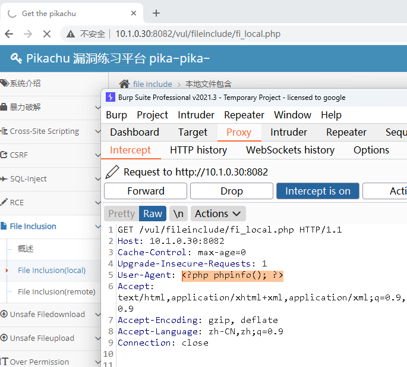Screen dimensions: 407x367
Task: Select File Inclusion(remote) in sidebar
Action: [x=56, y=291]
